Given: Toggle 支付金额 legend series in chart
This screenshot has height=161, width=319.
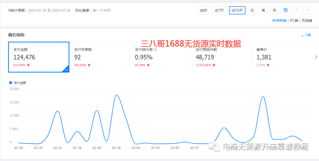Looking at the screenshot, I should (x=18, y=83).
